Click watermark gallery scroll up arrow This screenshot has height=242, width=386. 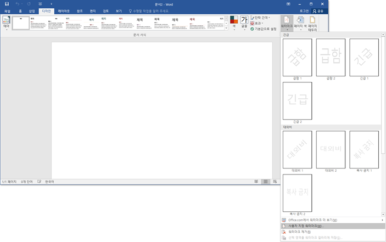tap(383, 35)
